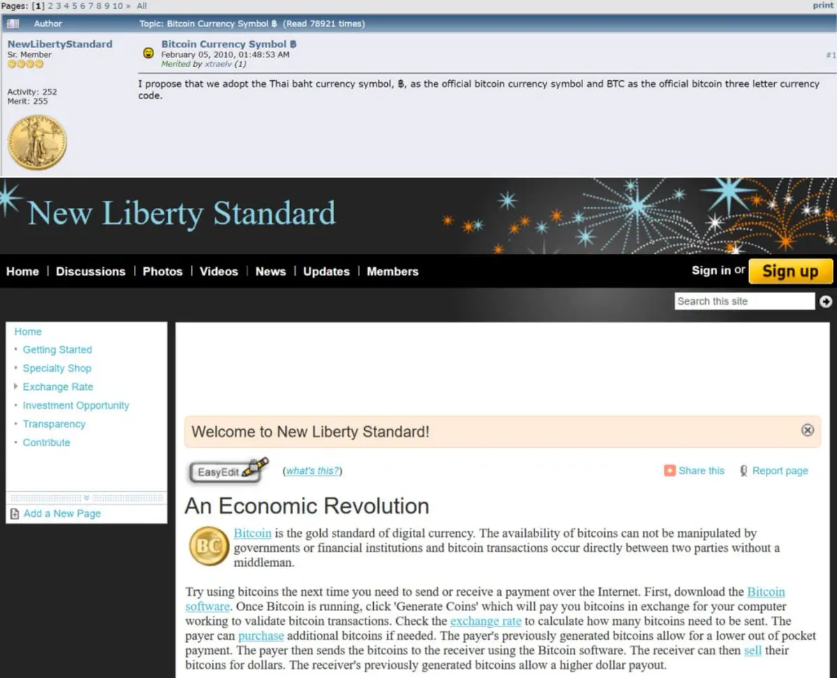Image resolution: width=837 pixels, height=678 pixels.
Task: Open Contribute in the sidebar
Action: pyautogui.click(x=47, y=442)
